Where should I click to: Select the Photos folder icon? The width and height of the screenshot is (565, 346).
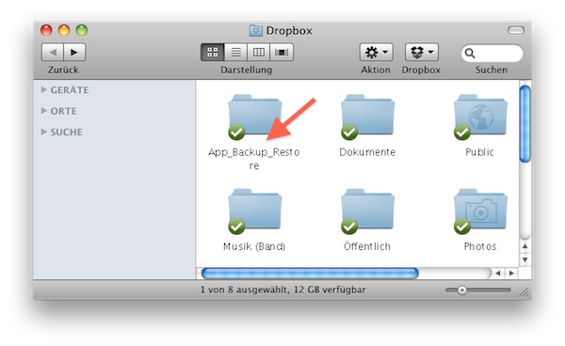480,211
